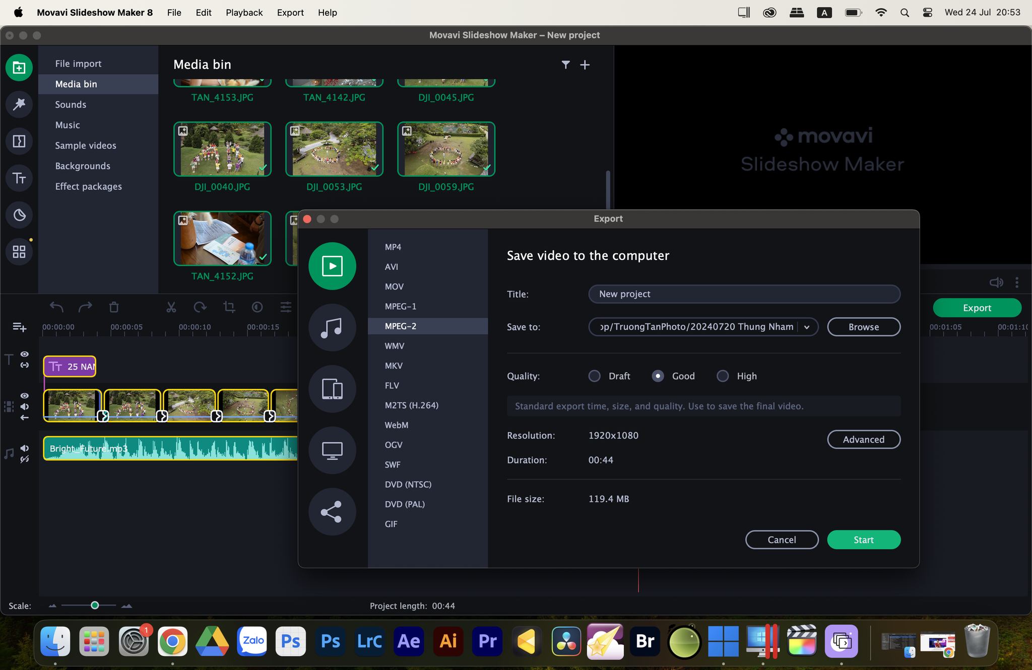Toggle title track visibility eye icon

coord(24,354)
